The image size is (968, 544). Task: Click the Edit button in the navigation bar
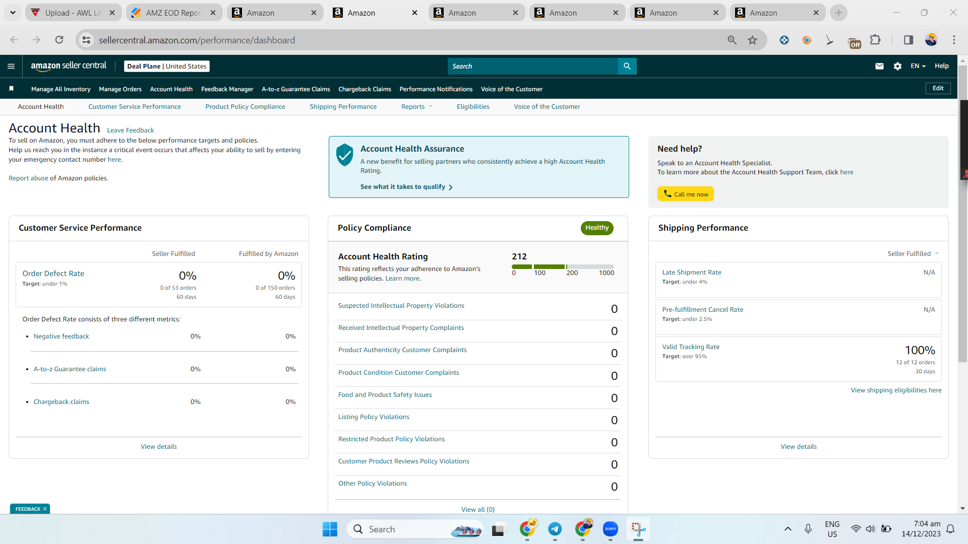(938, 88)
